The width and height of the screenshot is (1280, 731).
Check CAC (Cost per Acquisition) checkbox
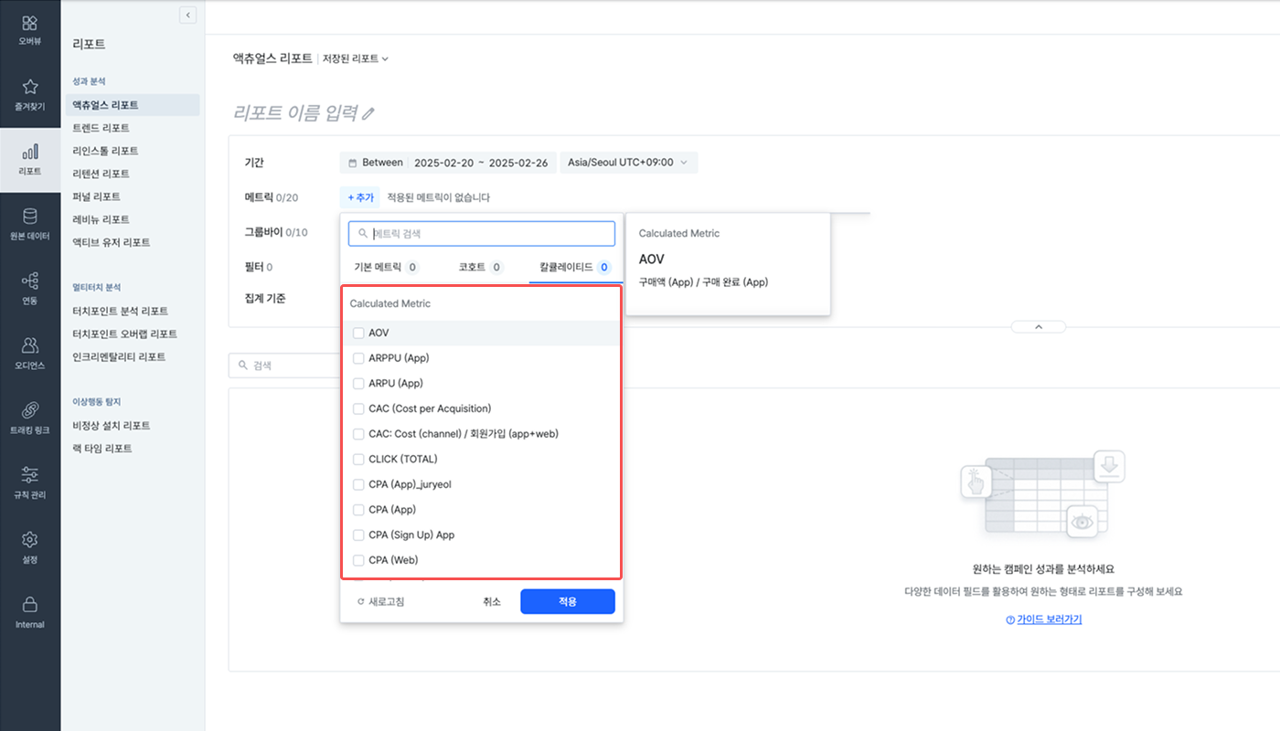pyautogui.click(x=358, y=408)
